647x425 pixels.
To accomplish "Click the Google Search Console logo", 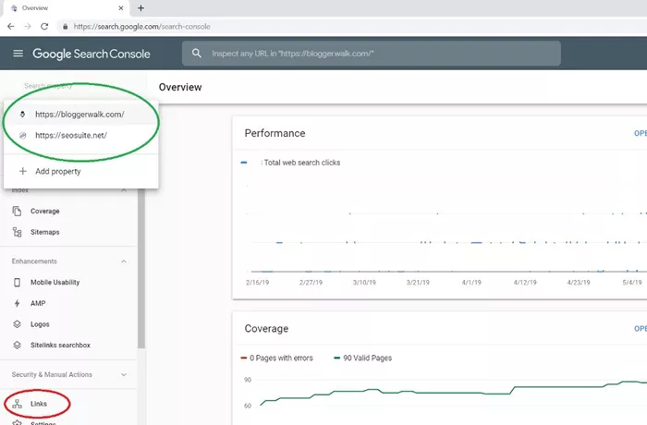I will pyautogui.click(x=92, y=54).
